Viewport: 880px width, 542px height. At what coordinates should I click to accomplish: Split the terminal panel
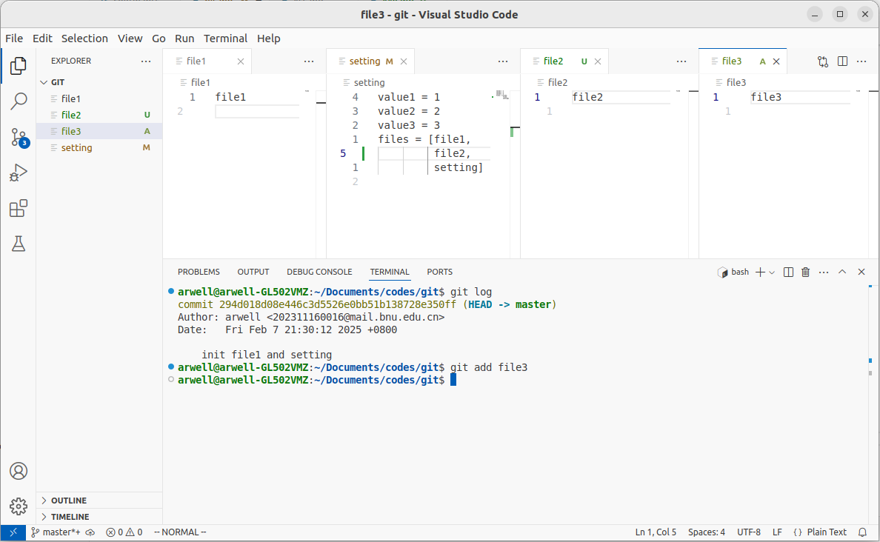coord(788,272)
